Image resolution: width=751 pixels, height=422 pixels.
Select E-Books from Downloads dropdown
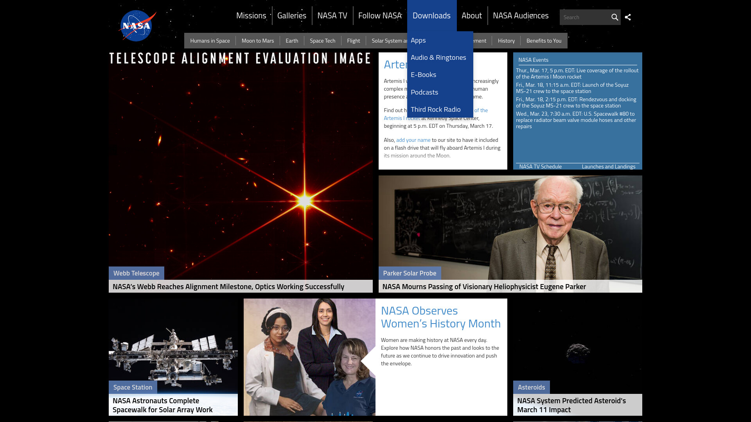(x=440, y=75)
